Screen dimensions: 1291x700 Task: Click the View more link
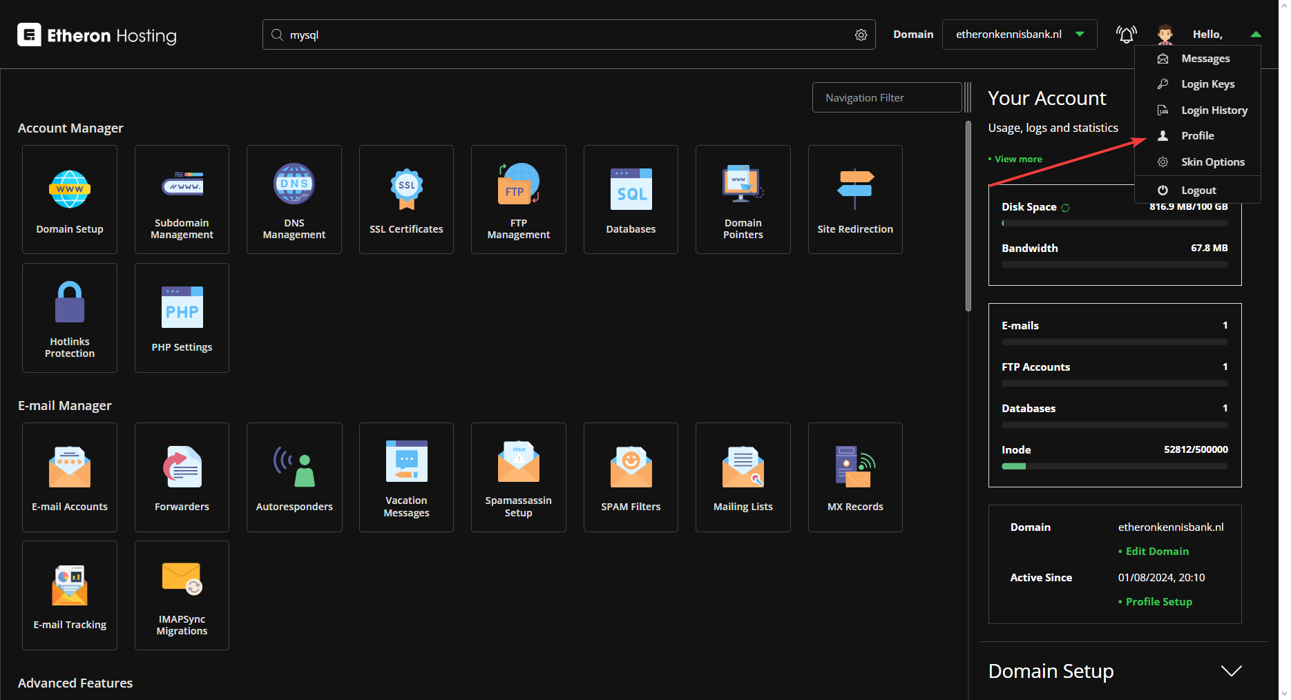coord(1018,159)
